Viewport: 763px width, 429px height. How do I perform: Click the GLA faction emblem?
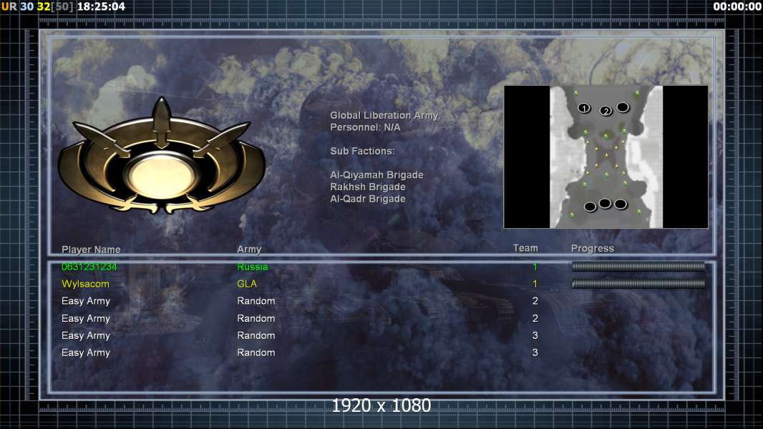(162, 157)
